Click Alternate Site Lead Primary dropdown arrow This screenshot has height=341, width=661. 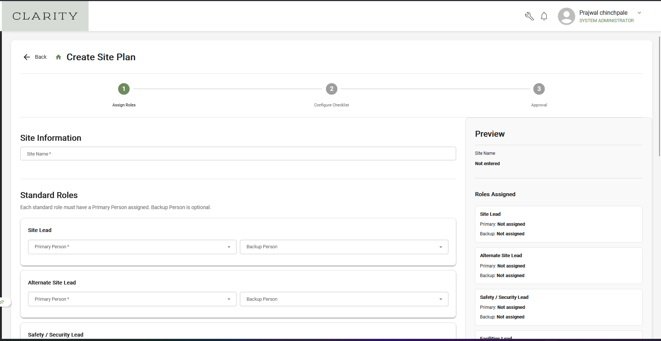229,299
